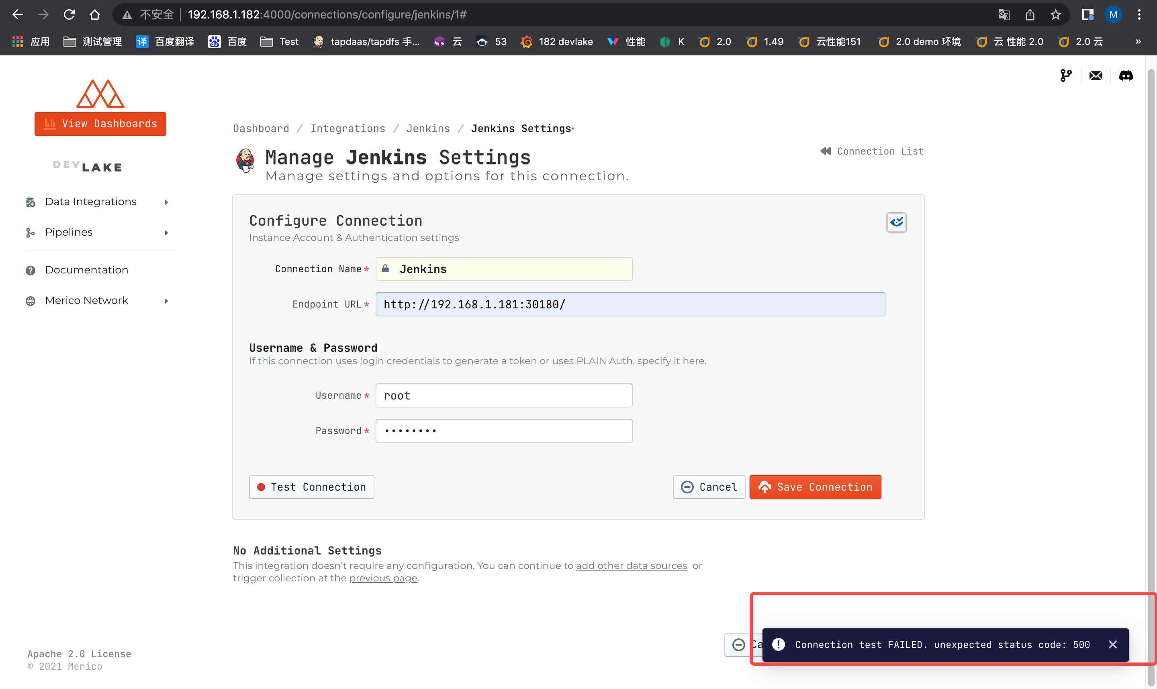Image resolution: width=1157 pixels, height=689 pixels.
Task: Click the Username field
Action: click(504, 395)
